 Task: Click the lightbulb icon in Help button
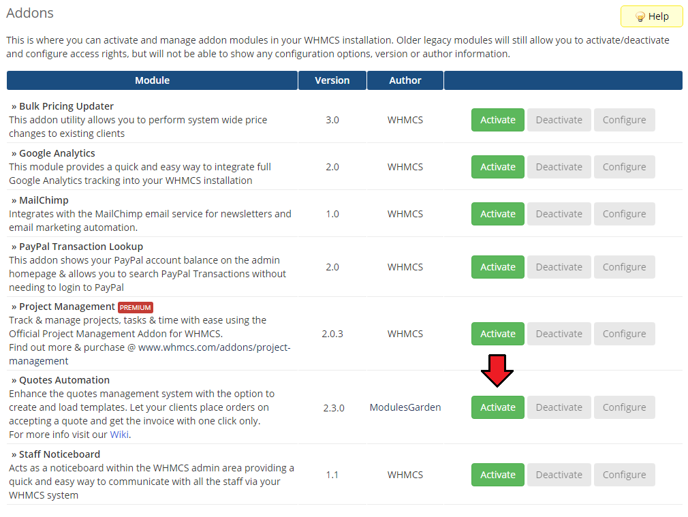640,16
